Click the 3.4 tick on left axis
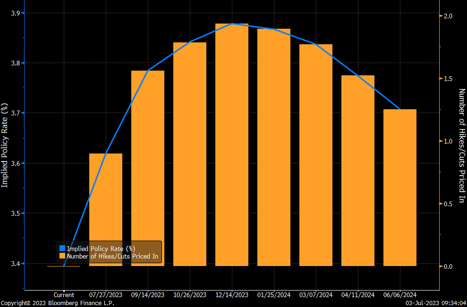467x307 pixels. pos(15,264)
